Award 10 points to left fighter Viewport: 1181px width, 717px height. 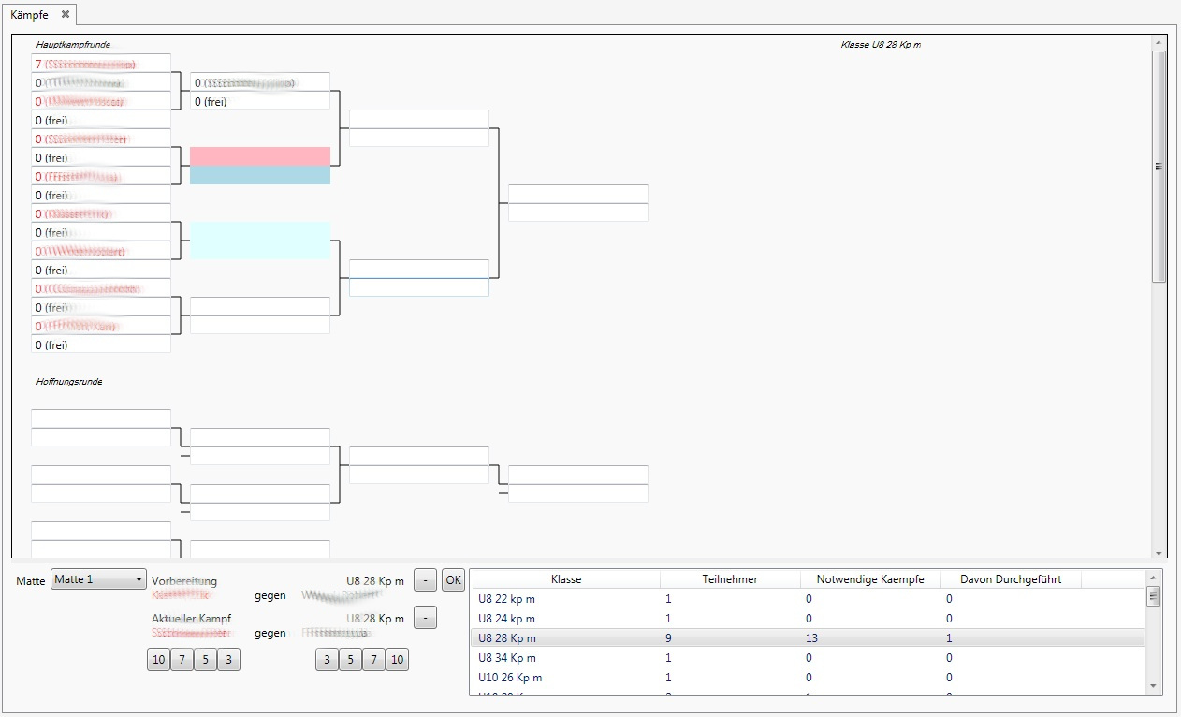coord(159,660)
